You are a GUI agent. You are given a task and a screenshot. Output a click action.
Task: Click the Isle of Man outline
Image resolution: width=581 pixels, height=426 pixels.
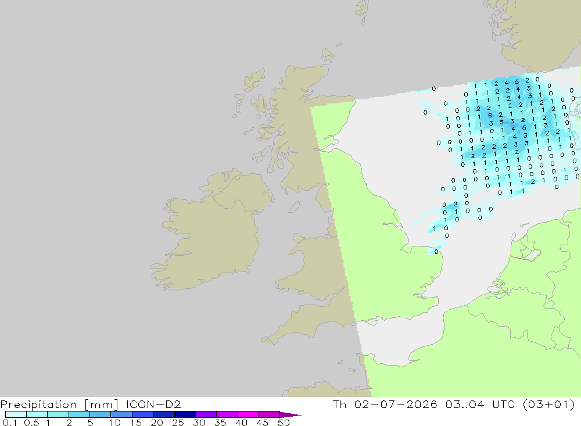tap(294, 207)
